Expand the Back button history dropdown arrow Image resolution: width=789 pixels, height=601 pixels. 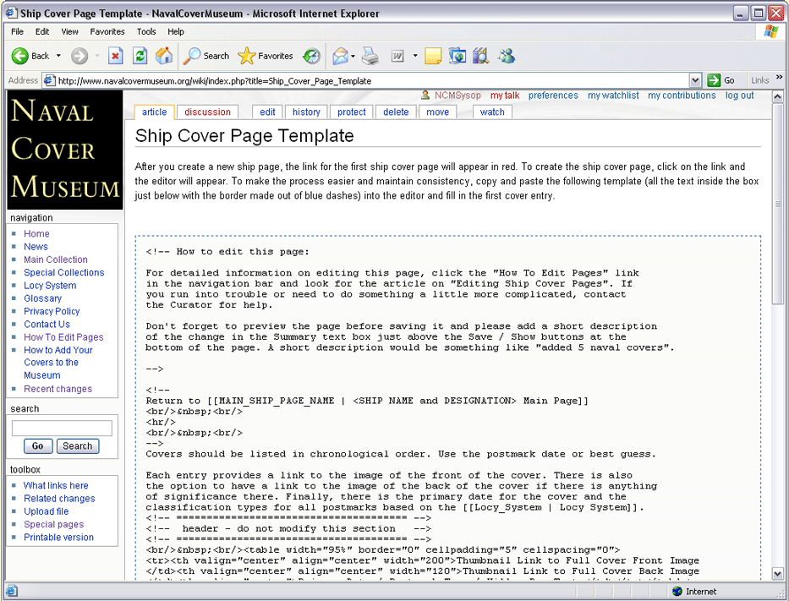click(58, 56)
